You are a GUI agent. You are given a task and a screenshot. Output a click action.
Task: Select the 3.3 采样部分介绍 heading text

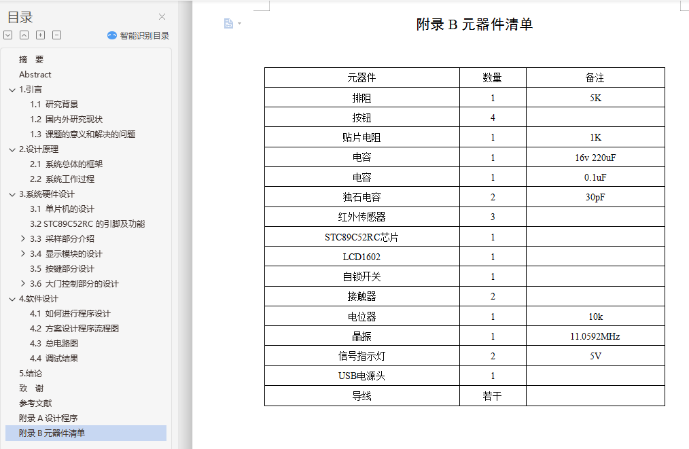click(x=62, y=238)
